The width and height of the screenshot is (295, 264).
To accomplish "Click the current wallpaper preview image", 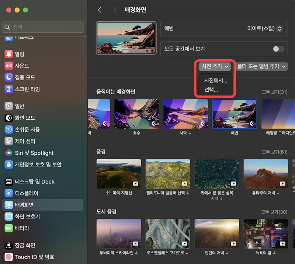I will click(126, 38).
